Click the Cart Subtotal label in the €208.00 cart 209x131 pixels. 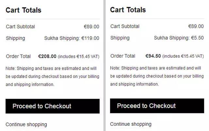pyautogui.click(x=20, y=27)
